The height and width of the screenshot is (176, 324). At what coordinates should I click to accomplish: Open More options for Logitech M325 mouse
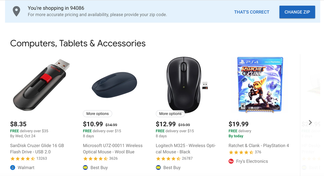click(x=170, y=114)
